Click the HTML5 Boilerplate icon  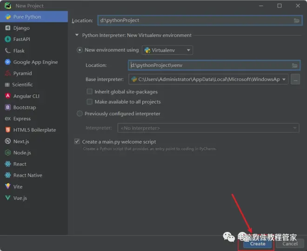click(8, 130)
